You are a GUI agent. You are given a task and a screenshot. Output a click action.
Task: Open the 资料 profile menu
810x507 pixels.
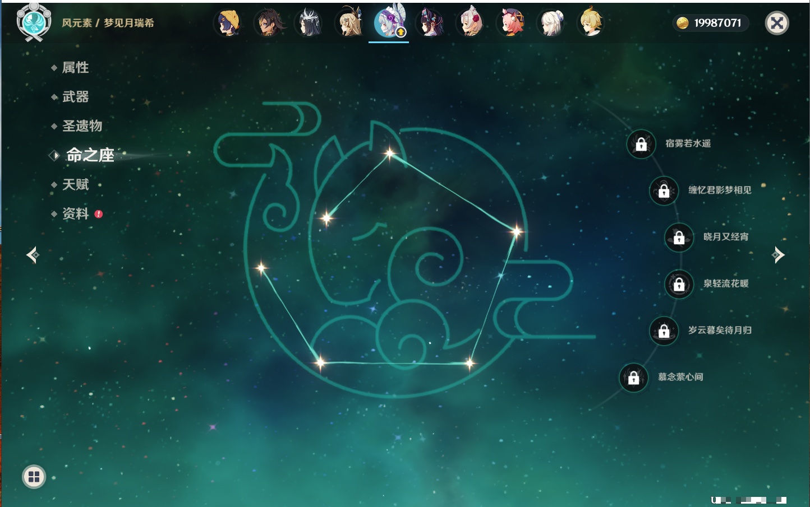coord(75,213)
